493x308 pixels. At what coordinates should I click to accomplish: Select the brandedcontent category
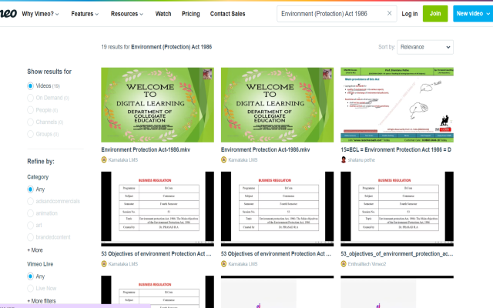pyautogui.click(x=31, y=237)
